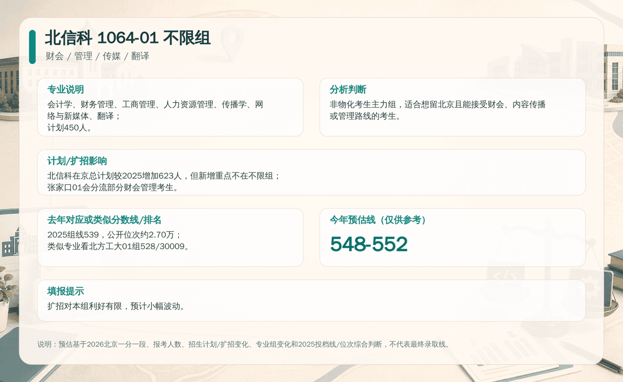Click the 今年预估线（仅供参考） heading
The height and width of the screenshot is (382, 623).
[x=378, y=220]
